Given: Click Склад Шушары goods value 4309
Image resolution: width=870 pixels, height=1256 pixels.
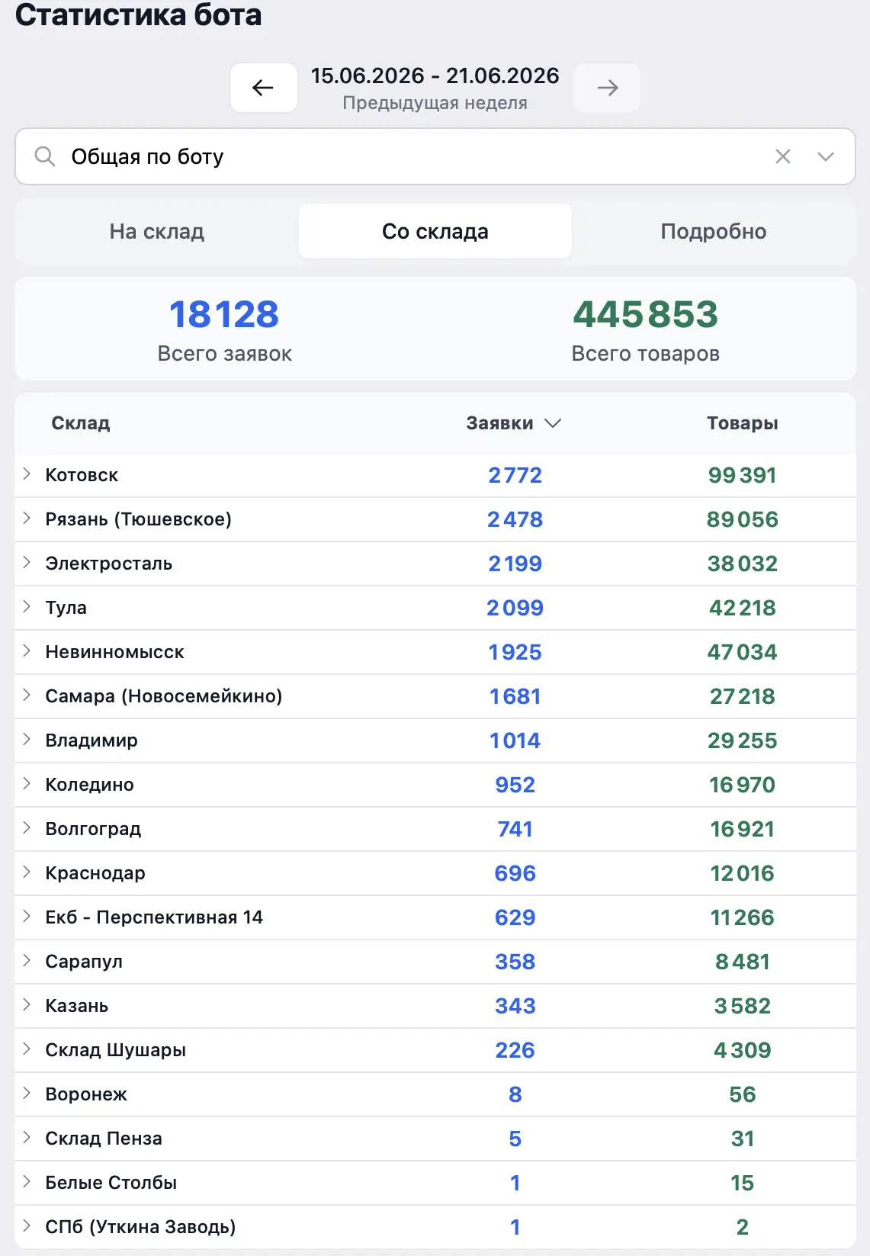Looking at the screenshot, I should tap(743, 1050).
